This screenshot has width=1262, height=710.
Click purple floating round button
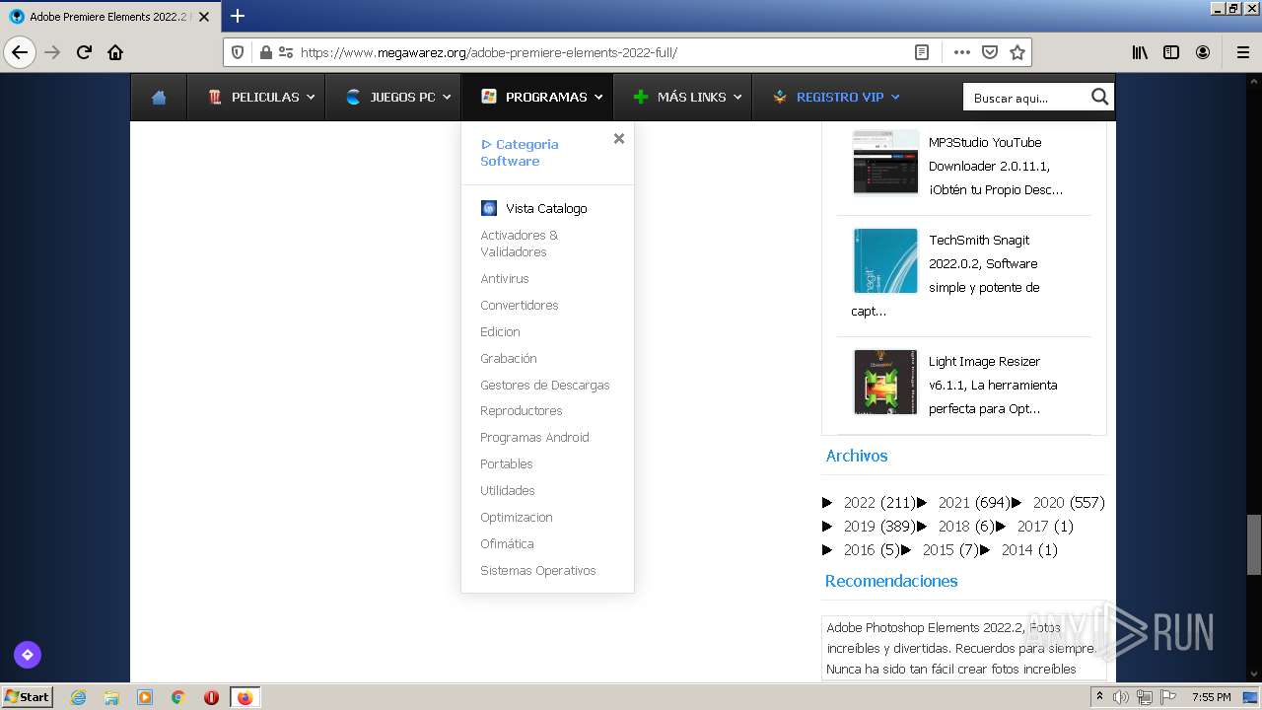point(28,654)
